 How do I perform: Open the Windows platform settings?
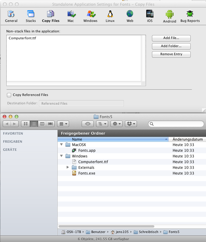(x=90, y=16)
